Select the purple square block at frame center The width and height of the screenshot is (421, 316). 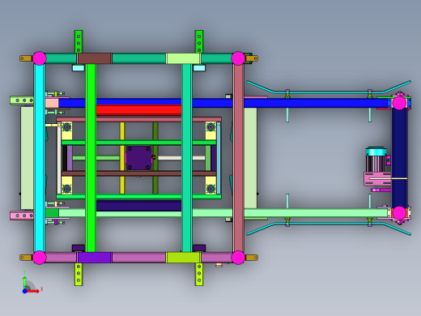[x=138, y=158]
